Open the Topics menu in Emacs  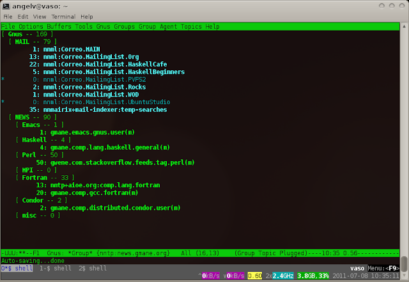[191, 27]
